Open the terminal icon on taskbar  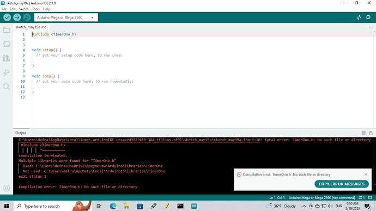coord(180,206)
